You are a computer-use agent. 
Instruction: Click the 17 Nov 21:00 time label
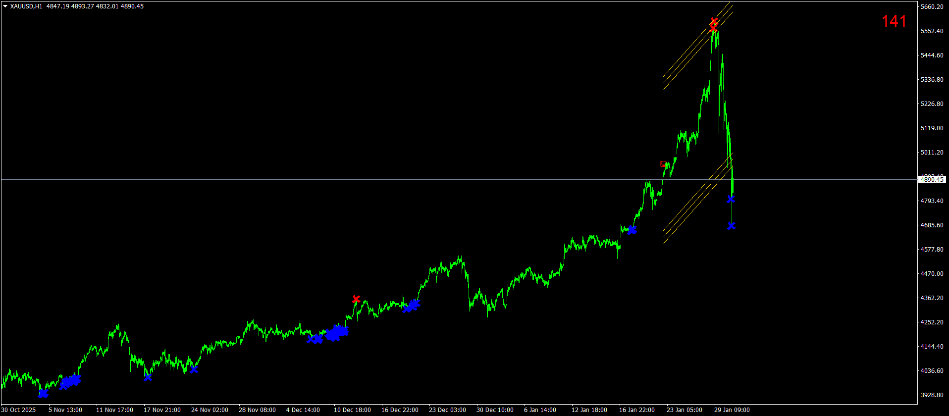tap(162, 410)
